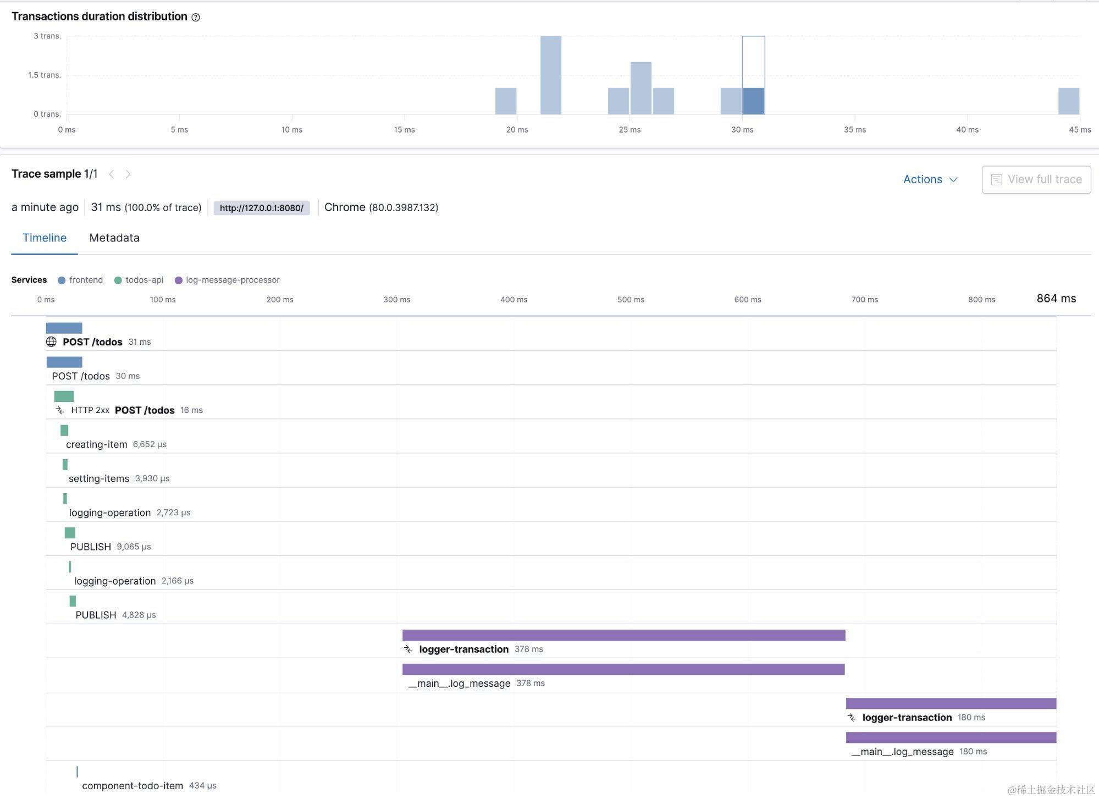This screenshot has height=799, width=1099.
Task: Select the Timeline tab
Action: pyautogui.click(x=45, y=238)
